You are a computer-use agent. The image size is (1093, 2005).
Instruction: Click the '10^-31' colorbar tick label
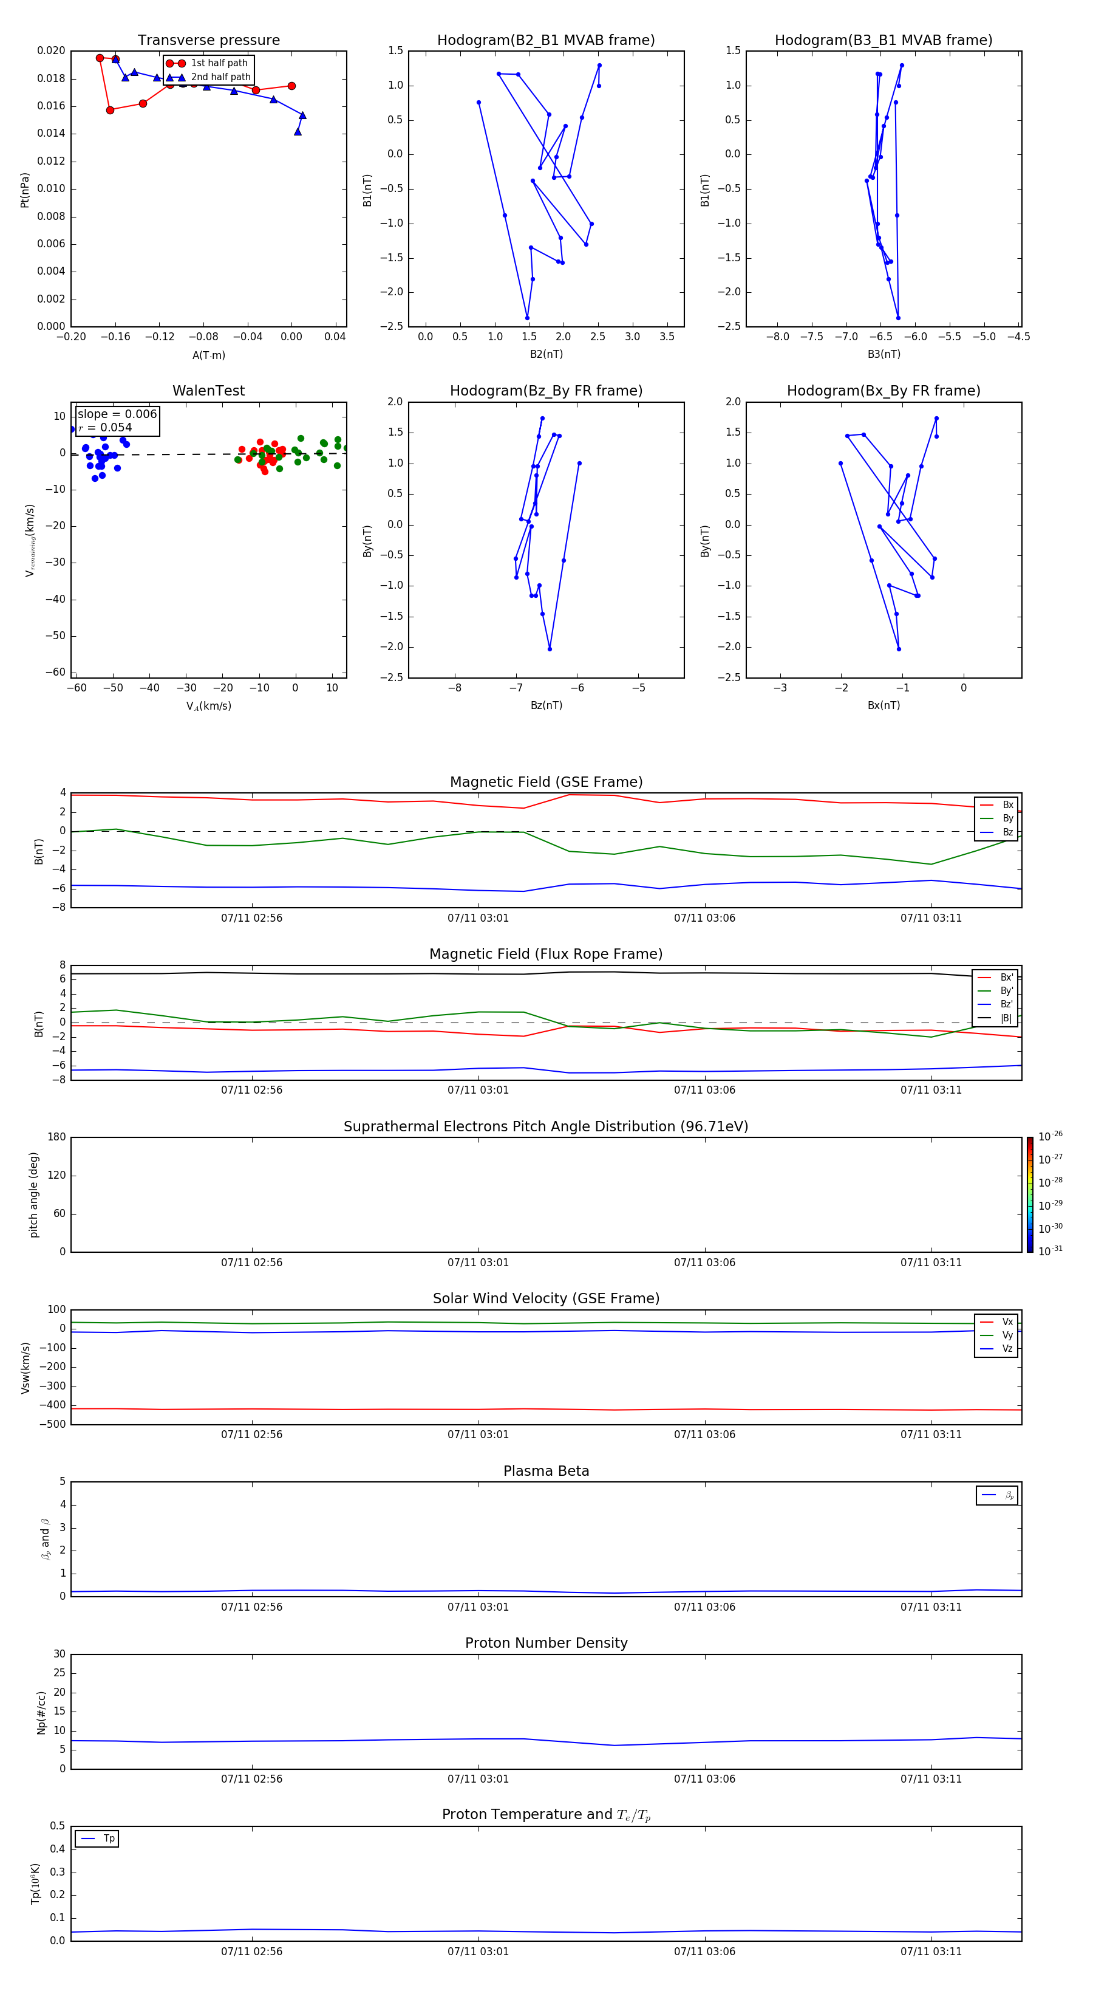(1050, 1252)
